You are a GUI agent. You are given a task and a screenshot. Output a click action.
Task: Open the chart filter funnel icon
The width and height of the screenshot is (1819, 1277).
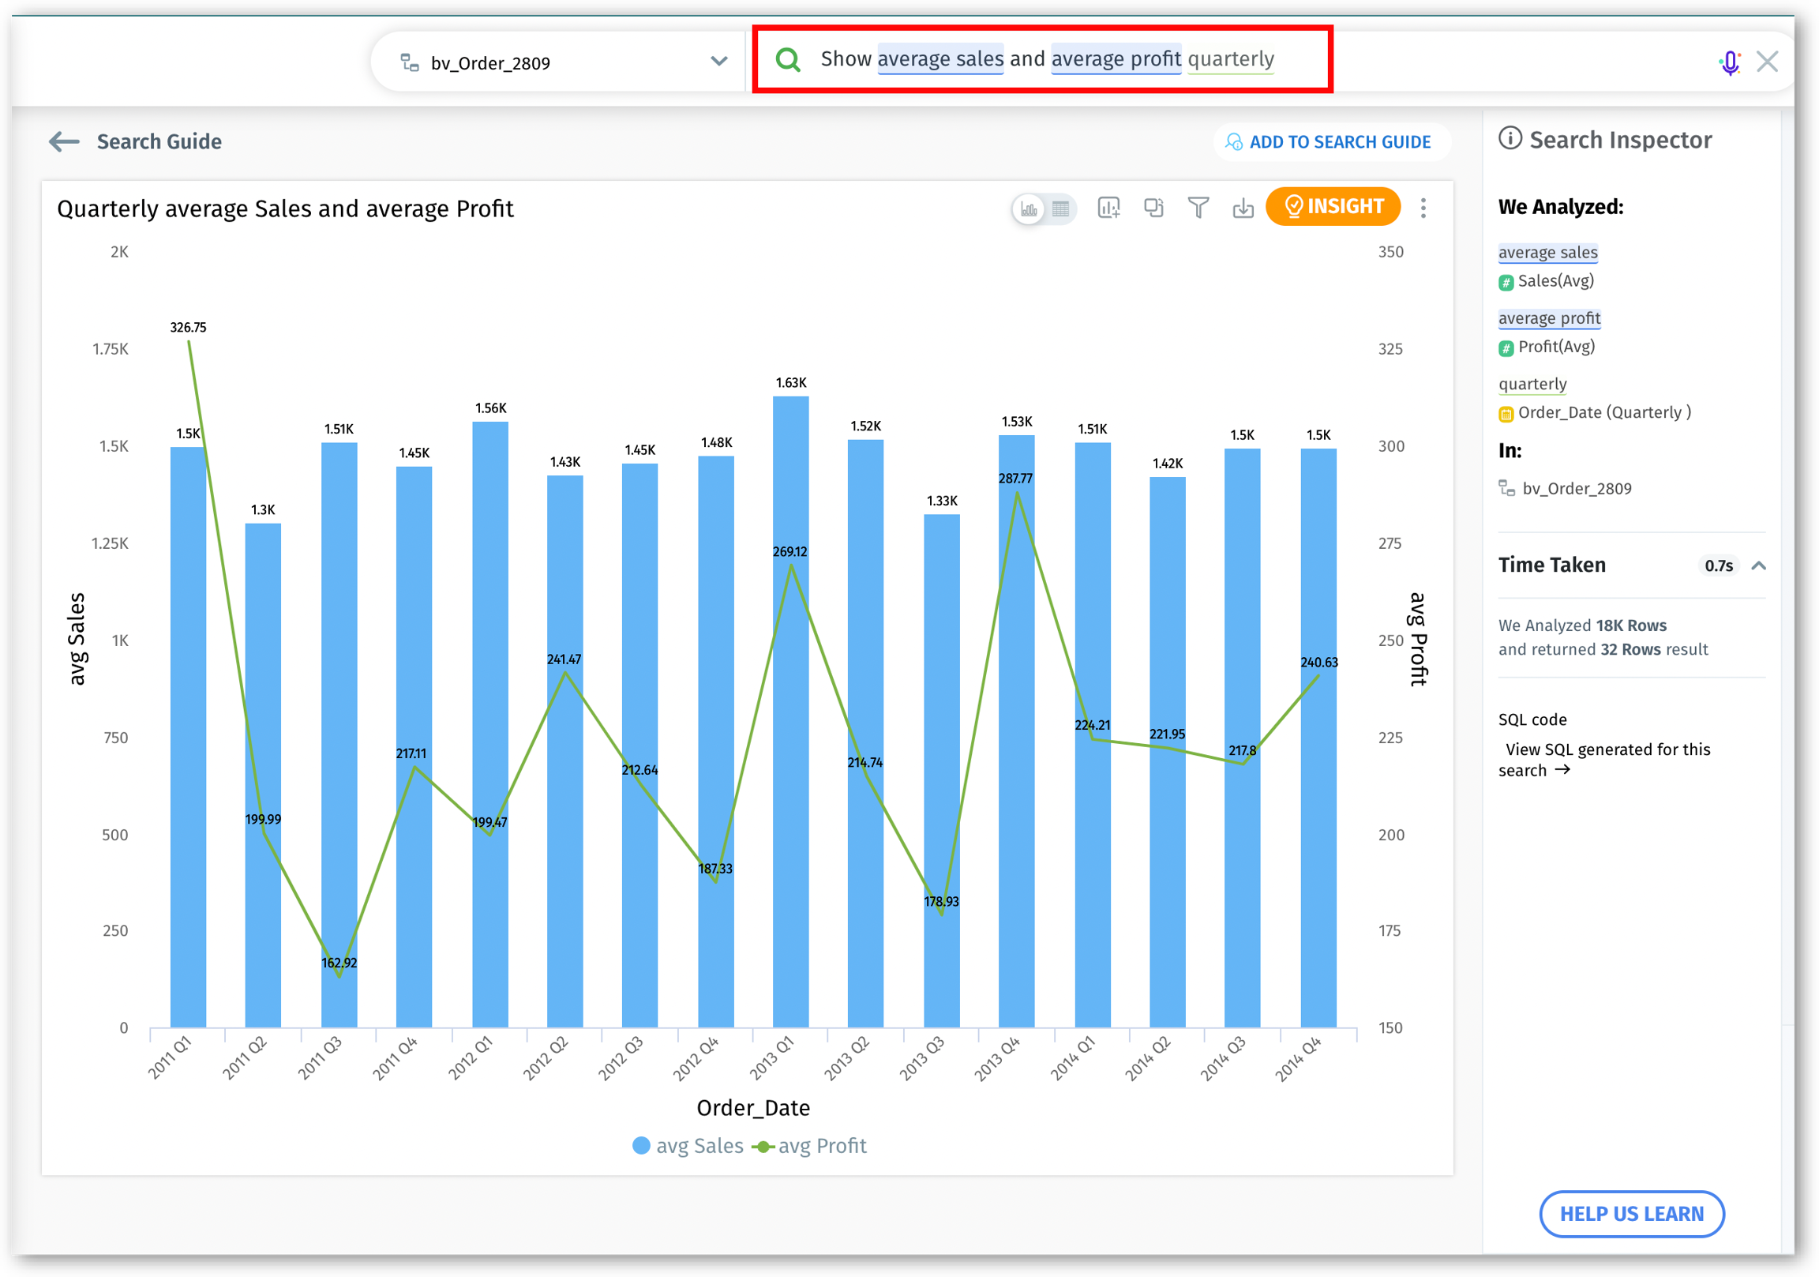pyautogui.click(x=1198, y=208)
